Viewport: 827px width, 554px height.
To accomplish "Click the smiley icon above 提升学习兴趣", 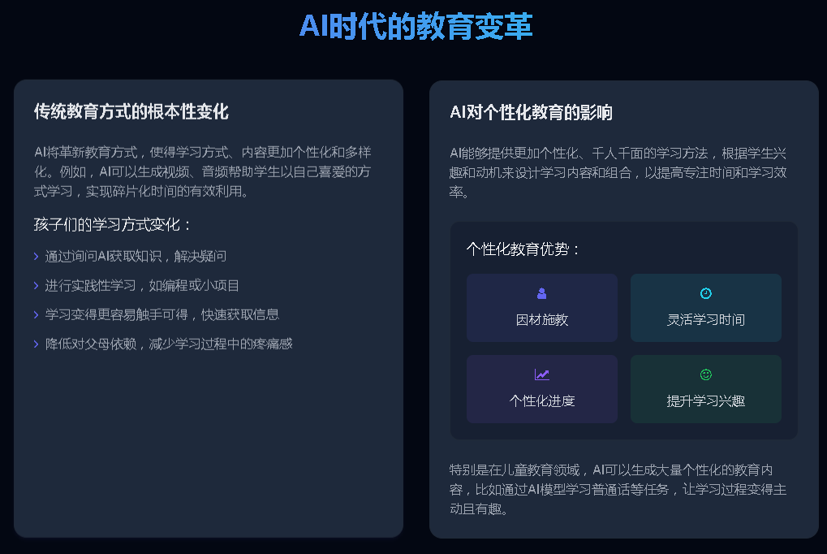I will 706,374.
